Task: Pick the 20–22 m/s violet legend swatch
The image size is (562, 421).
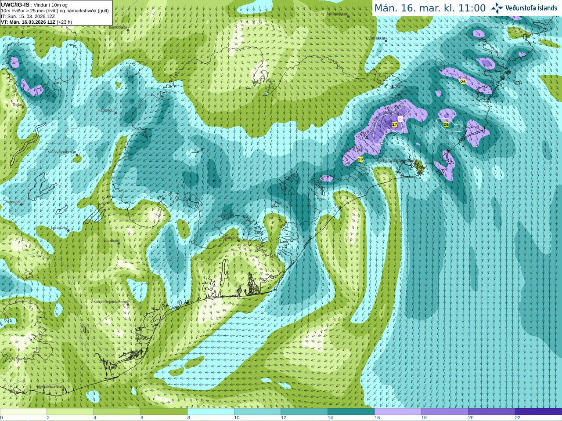Action: click(492, 412)
